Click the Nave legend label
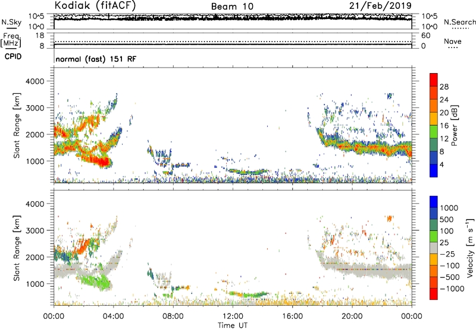 click(x=453, y=41)
